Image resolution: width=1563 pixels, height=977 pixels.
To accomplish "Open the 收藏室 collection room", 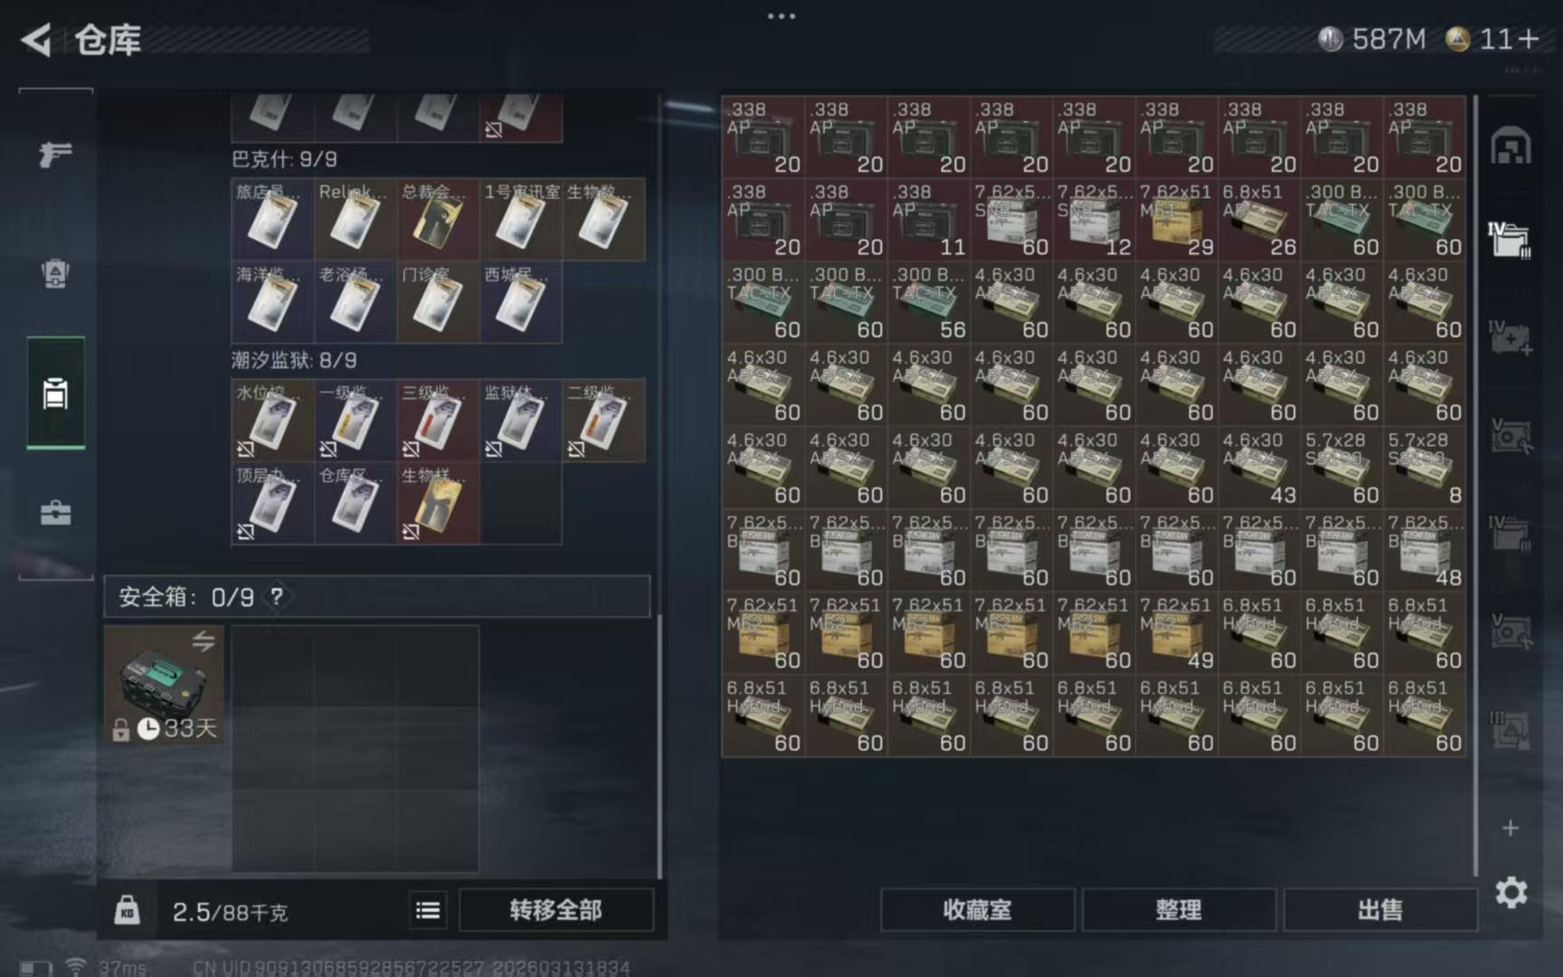I will 977,910.
